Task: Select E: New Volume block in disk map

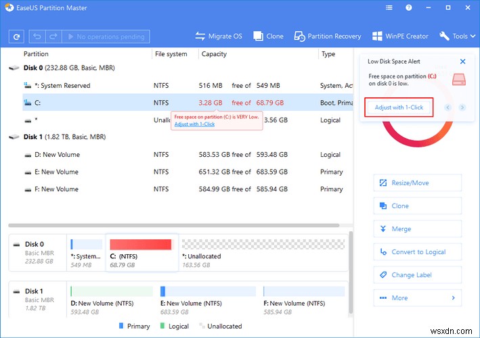Action: tap(208, 299)
